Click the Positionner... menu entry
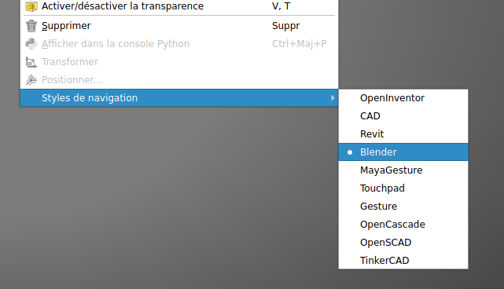The image size is (504, 289). [179, 79]
